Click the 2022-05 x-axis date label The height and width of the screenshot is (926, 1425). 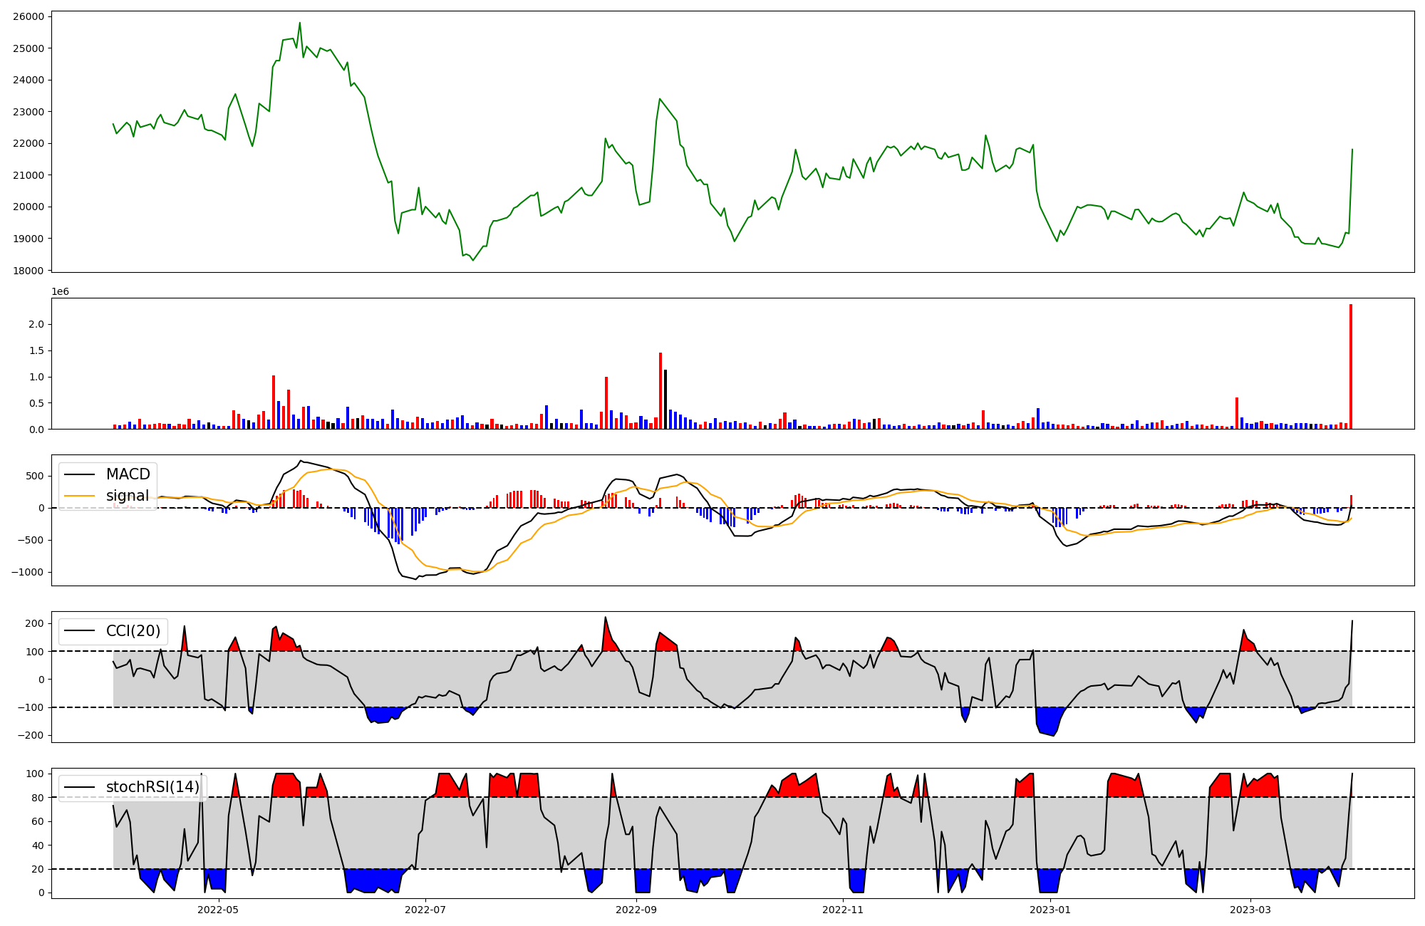[x=218, y=910]
